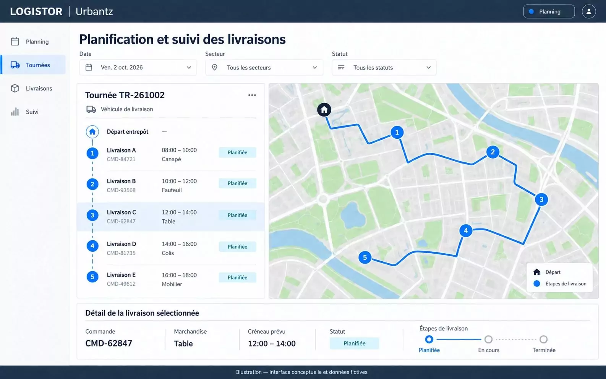606x379 pixels.
Task: Open Suivi in the sidebar
Action: 33,112
